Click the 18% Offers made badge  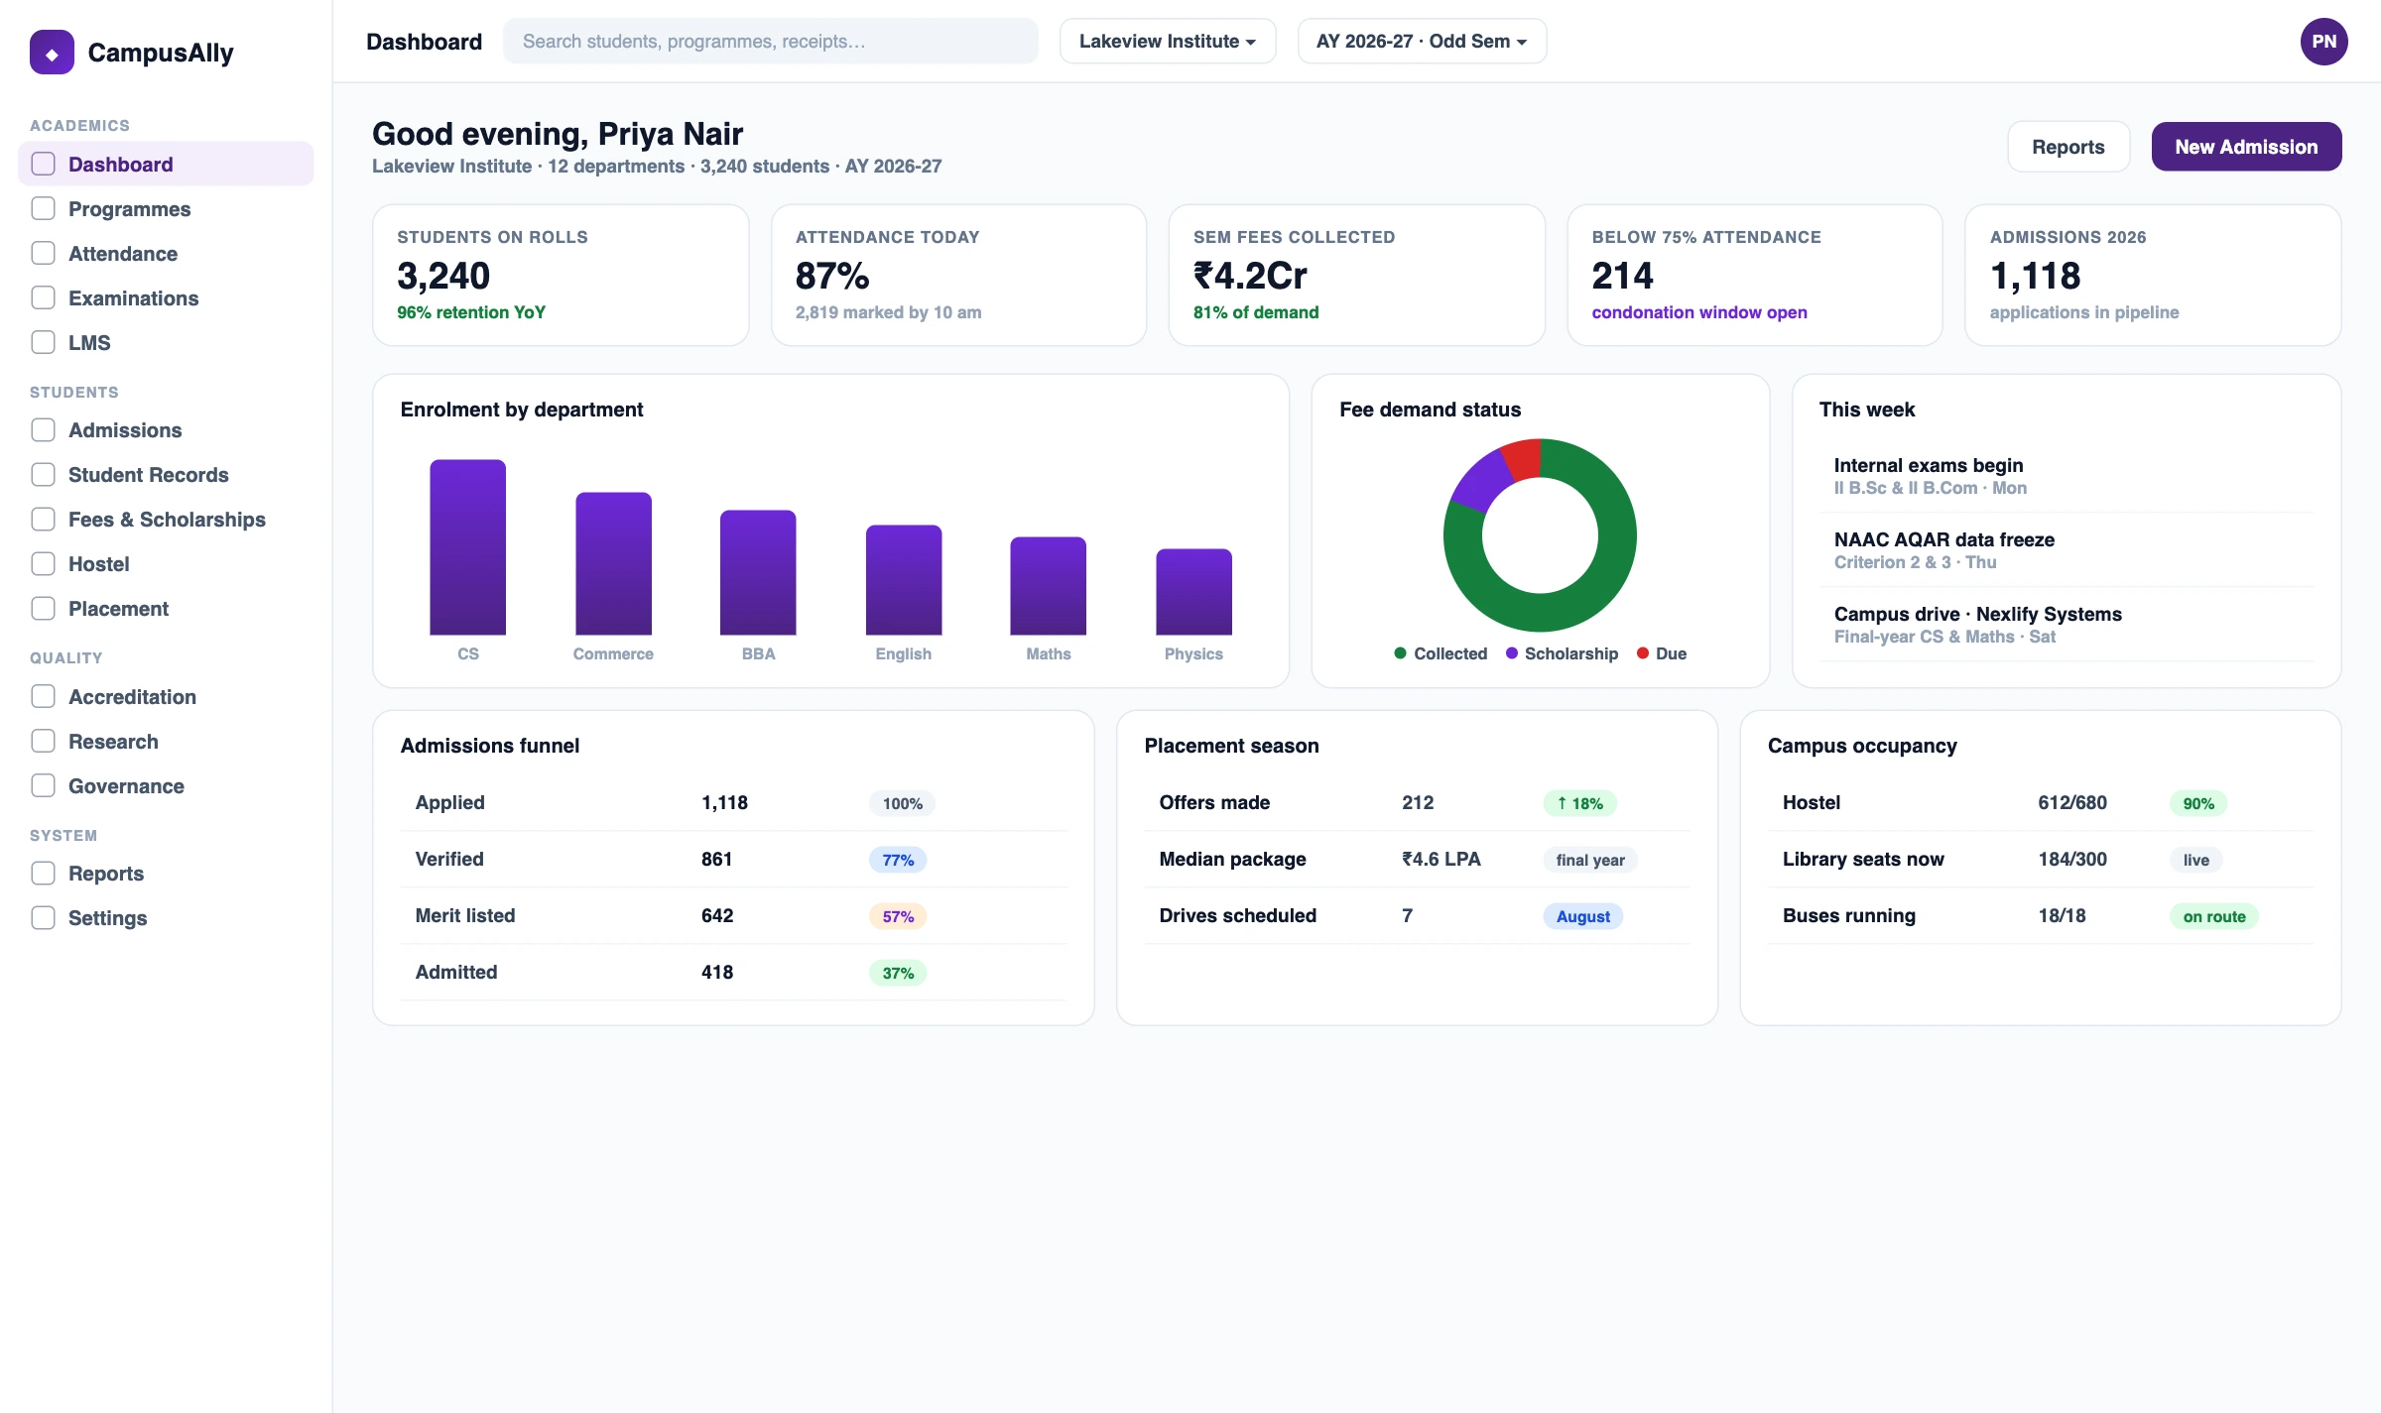click(1579, 803)
